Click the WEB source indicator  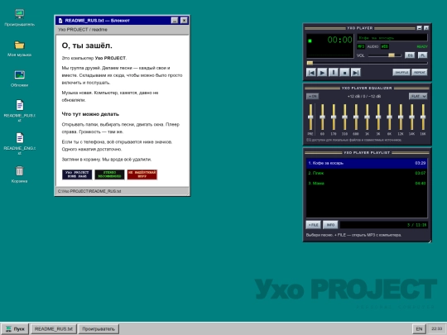point(385,46)
